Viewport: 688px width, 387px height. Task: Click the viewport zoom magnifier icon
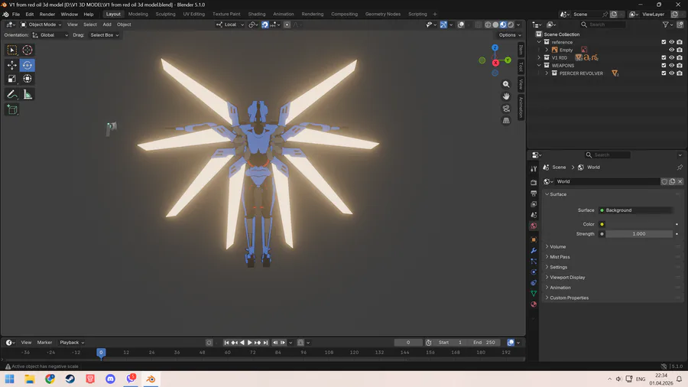click(x=506, y=84)
